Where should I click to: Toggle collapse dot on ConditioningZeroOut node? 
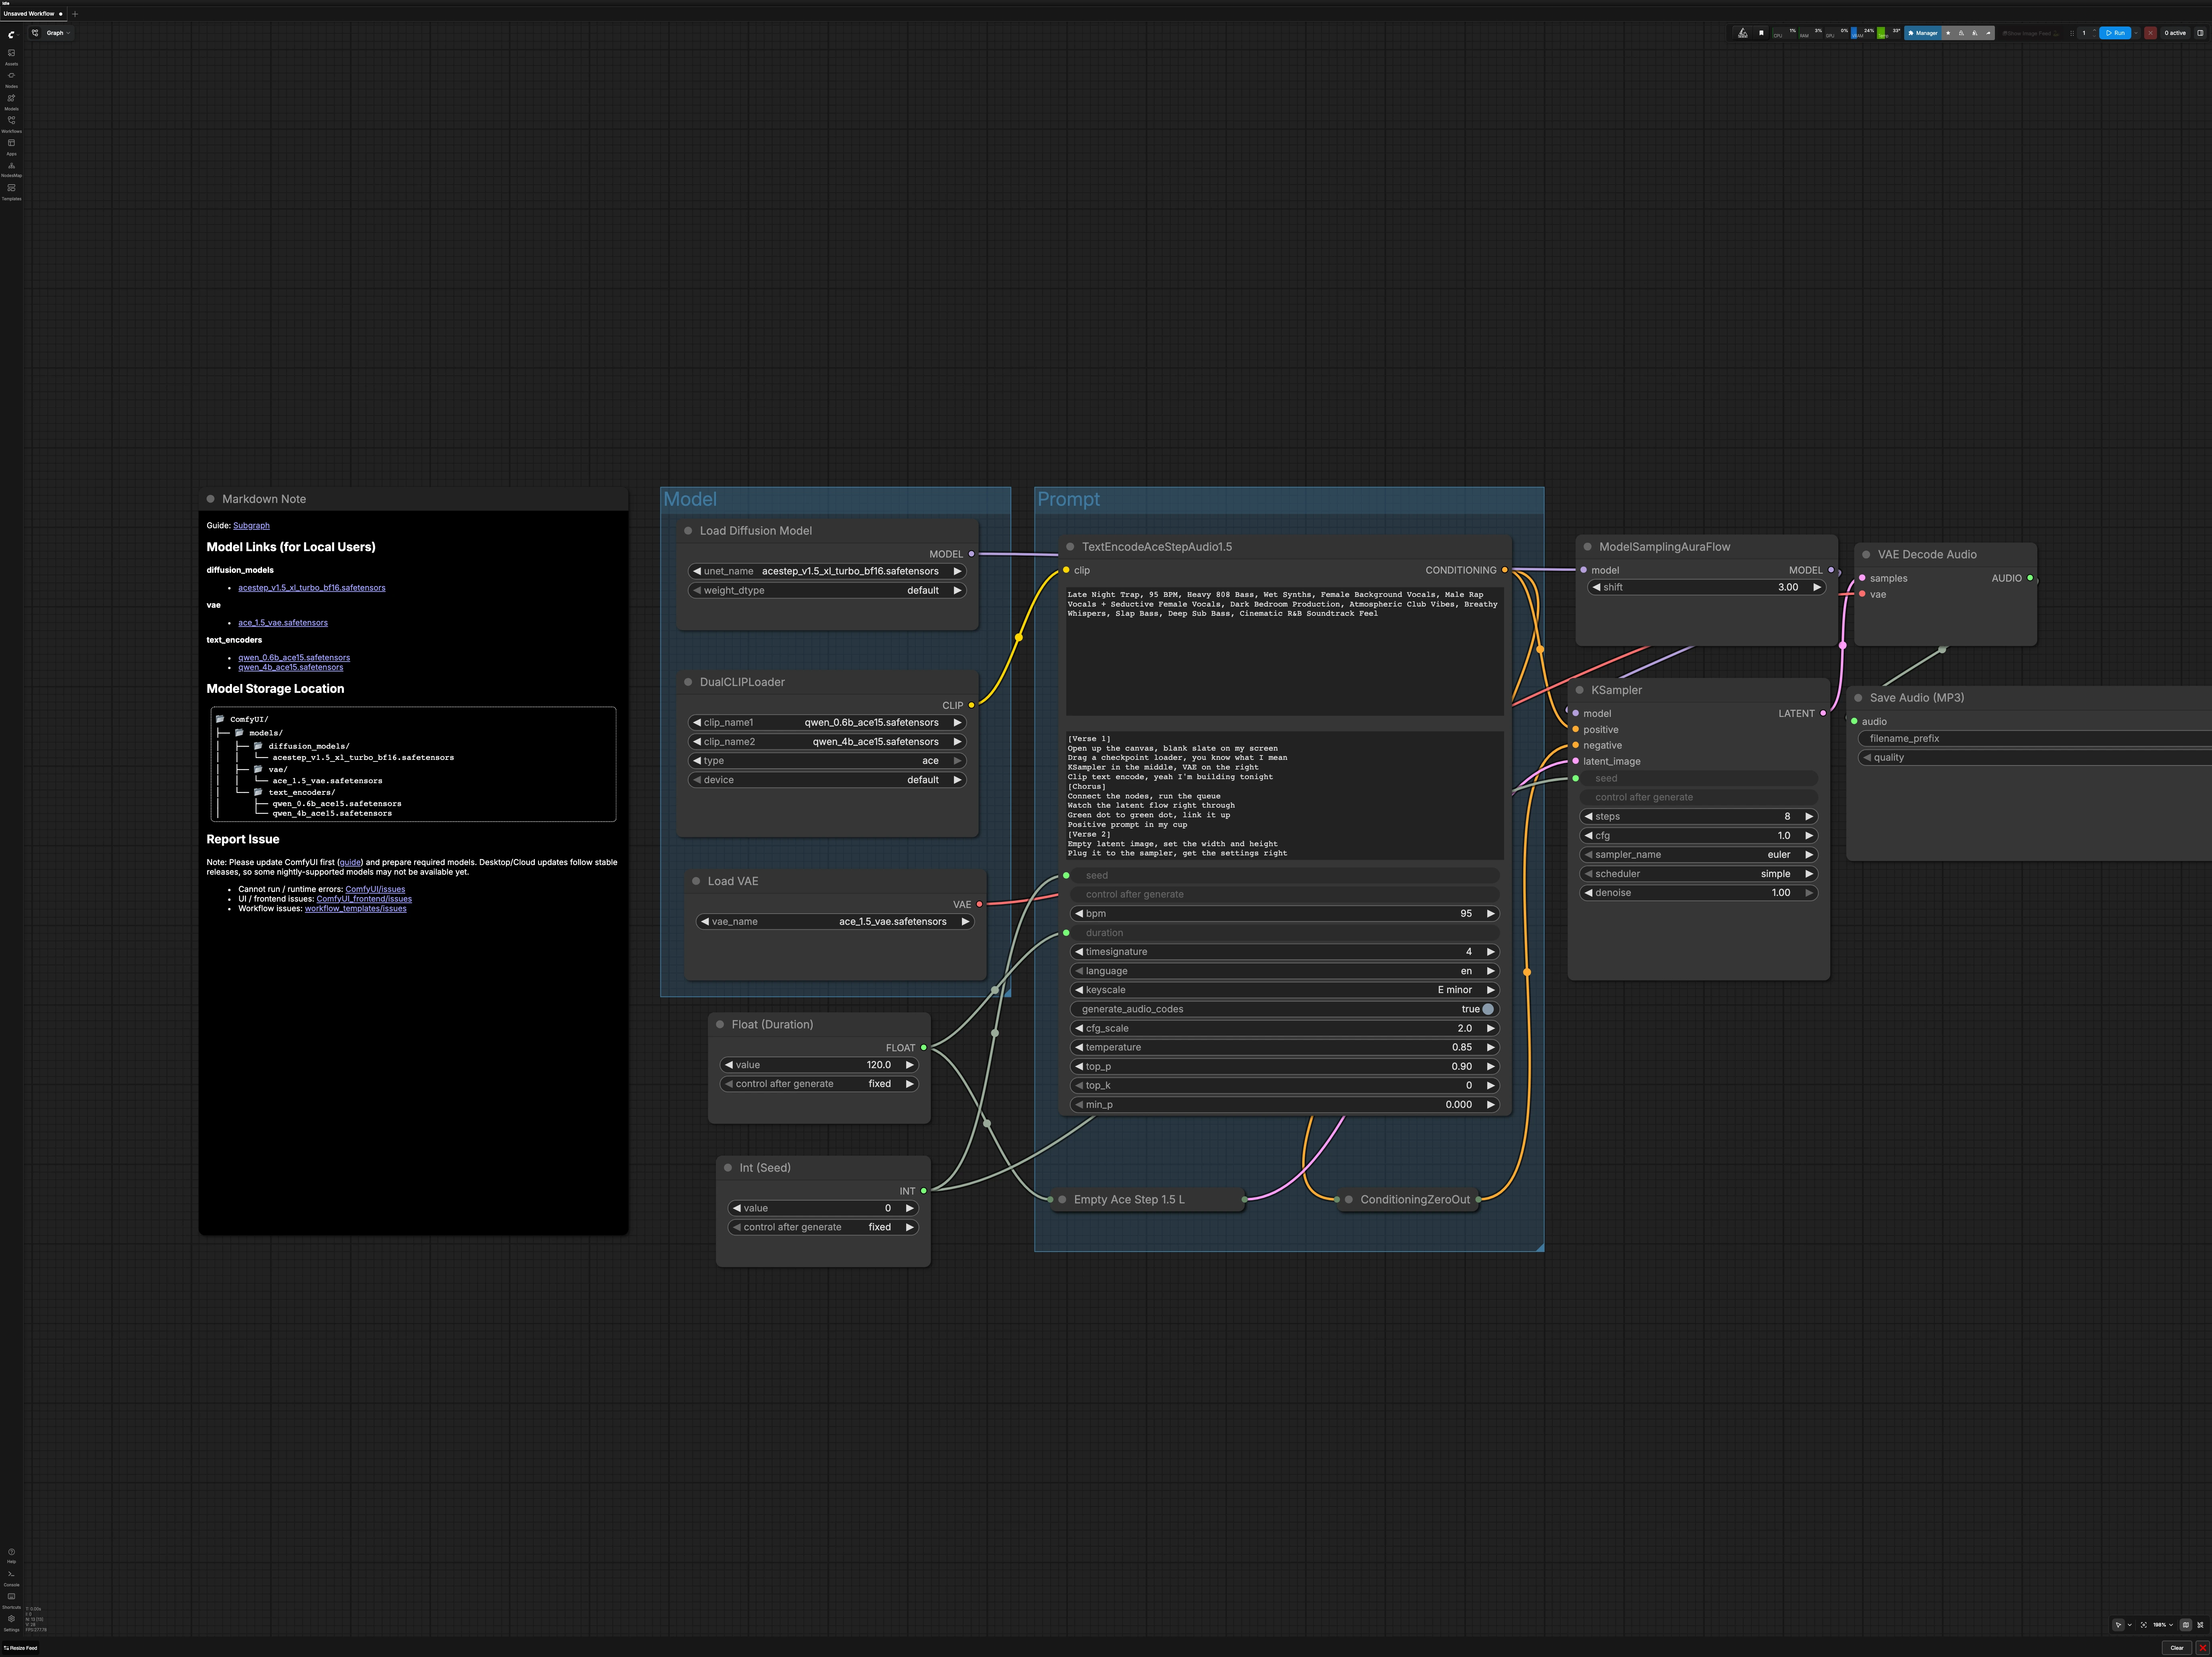(1349, 1199)
